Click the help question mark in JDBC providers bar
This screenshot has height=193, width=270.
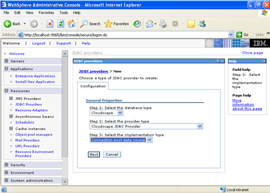coord(218,61)
